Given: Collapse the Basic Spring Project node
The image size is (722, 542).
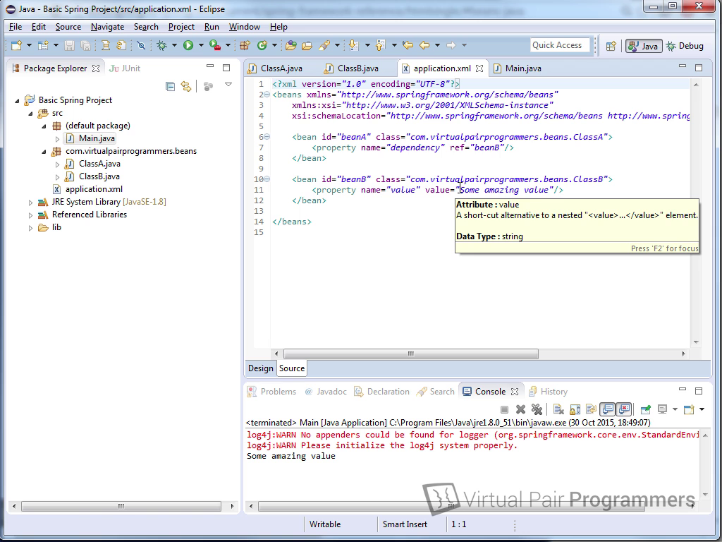Looking at the screenshot, I should 17,100.
